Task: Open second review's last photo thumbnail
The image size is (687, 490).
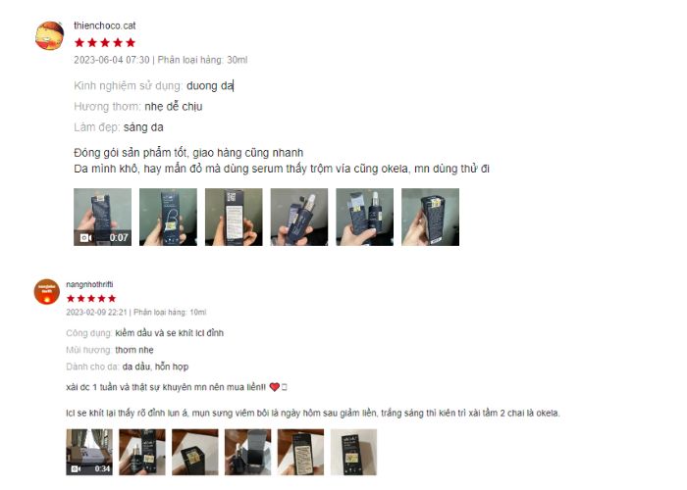Action: [x=353, y=452]
